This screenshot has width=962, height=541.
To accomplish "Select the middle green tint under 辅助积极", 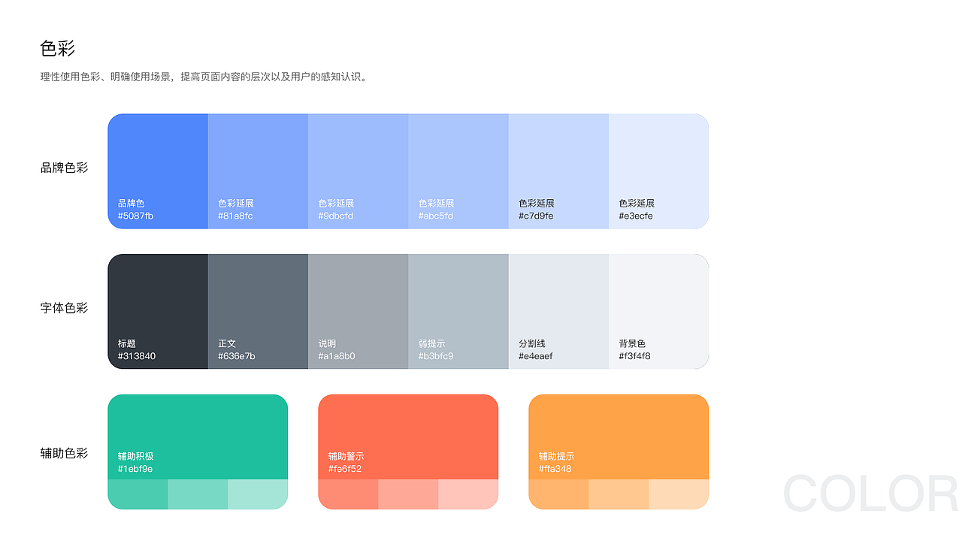I will (x=198, y=494).
